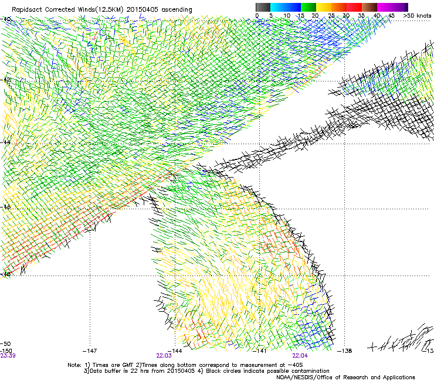434x381 pixels.
Task: Select the orange 25-30 knots legend swatch
Action: click(339, 7)
